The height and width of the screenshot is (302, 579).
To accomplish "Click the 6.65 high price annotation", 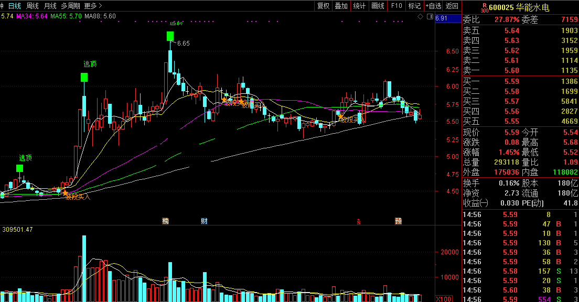I will click(183, 44).
